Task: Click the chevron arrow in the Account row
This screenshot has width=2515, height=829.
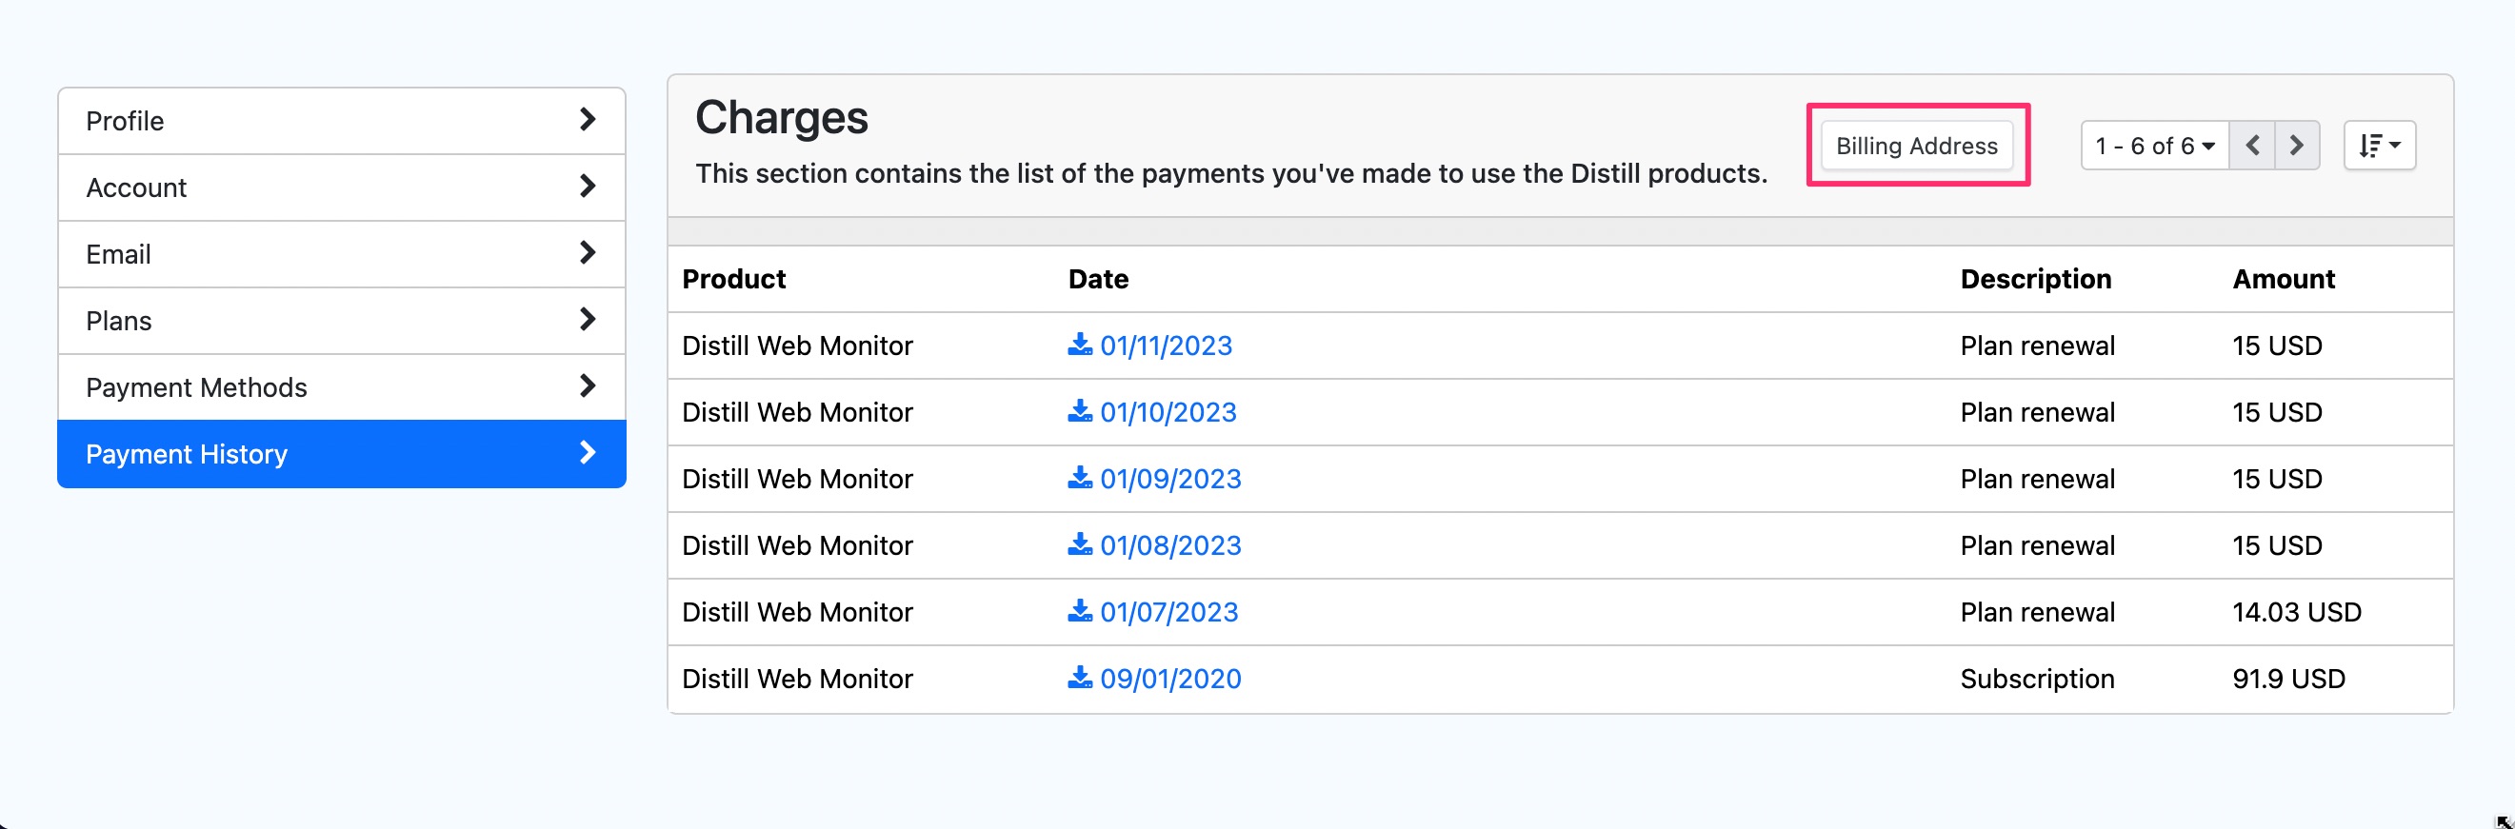Action: point(588,186)
